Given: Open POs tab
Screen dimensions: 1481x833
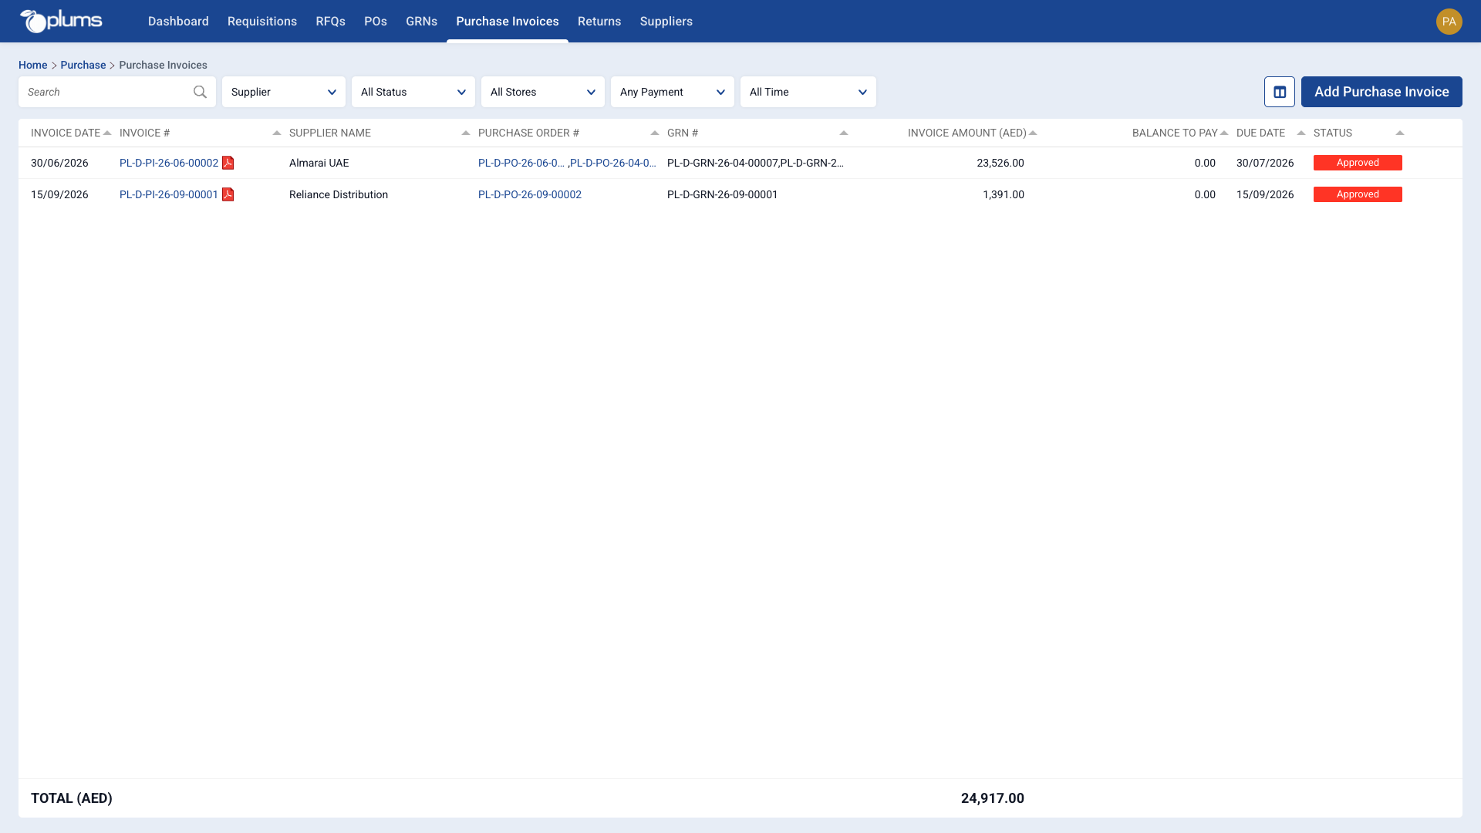Looking at the screenshot, I should click(376, 22).
